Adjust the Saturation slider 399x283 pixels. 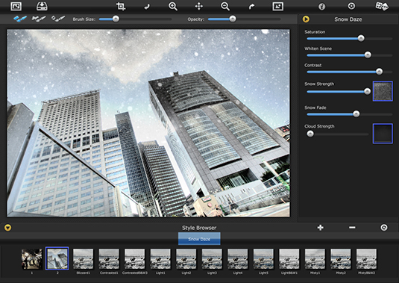point(350,39)
